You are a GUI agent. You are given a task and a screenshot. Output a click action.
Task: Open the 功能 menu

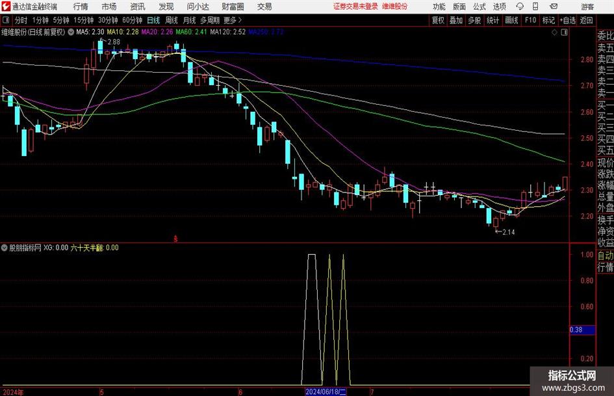(439, 7)
